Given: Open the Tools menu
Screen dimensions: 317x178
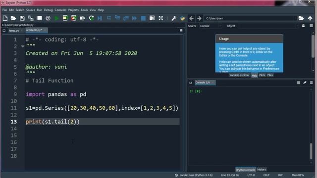Looking at the screenshot, I should (84, 10).
